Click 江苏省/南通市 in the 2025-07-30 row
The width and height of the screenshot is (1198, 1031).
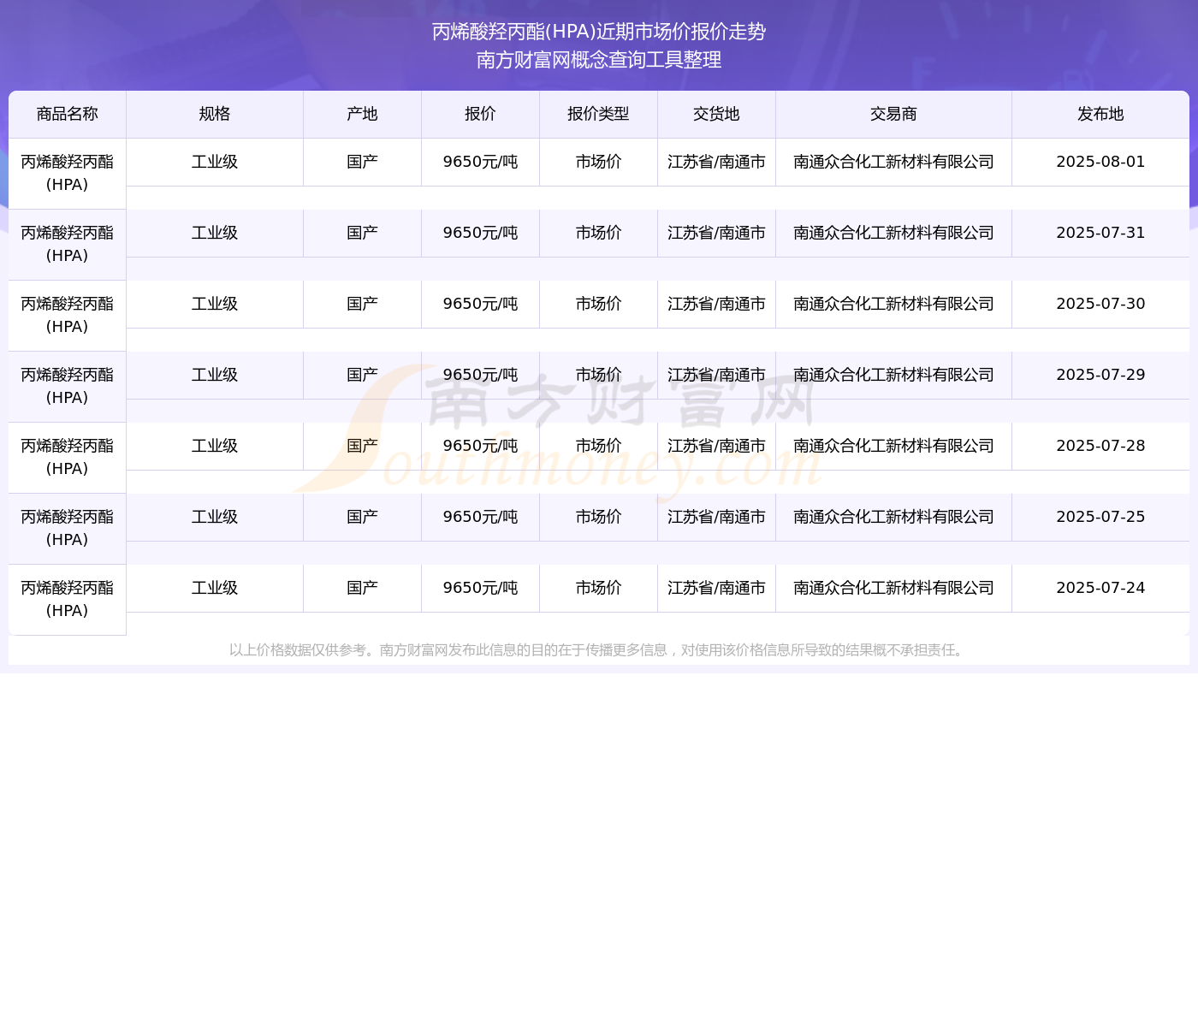[717, 304]
